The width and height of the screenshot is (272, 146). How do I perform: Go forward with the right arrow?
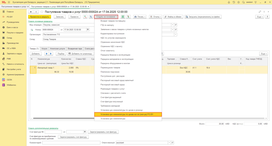coord(36,12)
